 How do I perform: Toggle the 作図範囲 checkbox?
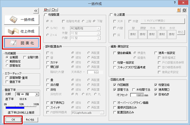(115, 85)
